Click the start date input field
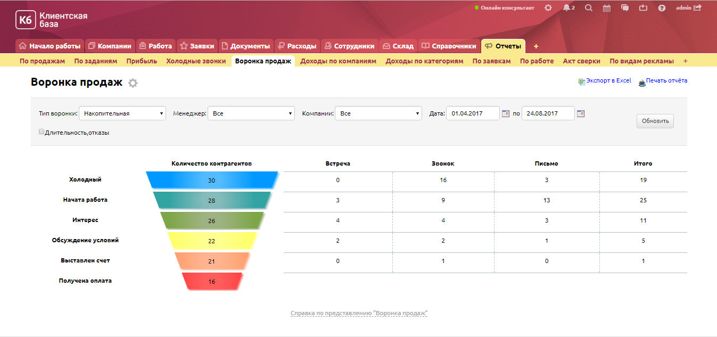This screenshot has height=337, width=717. click(473, 113)
